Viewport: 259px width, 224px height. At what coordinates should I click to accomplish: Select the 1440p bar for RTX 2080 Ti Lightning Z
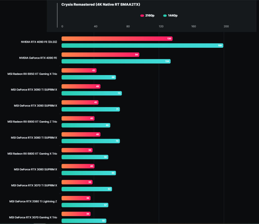pos(85,205)
